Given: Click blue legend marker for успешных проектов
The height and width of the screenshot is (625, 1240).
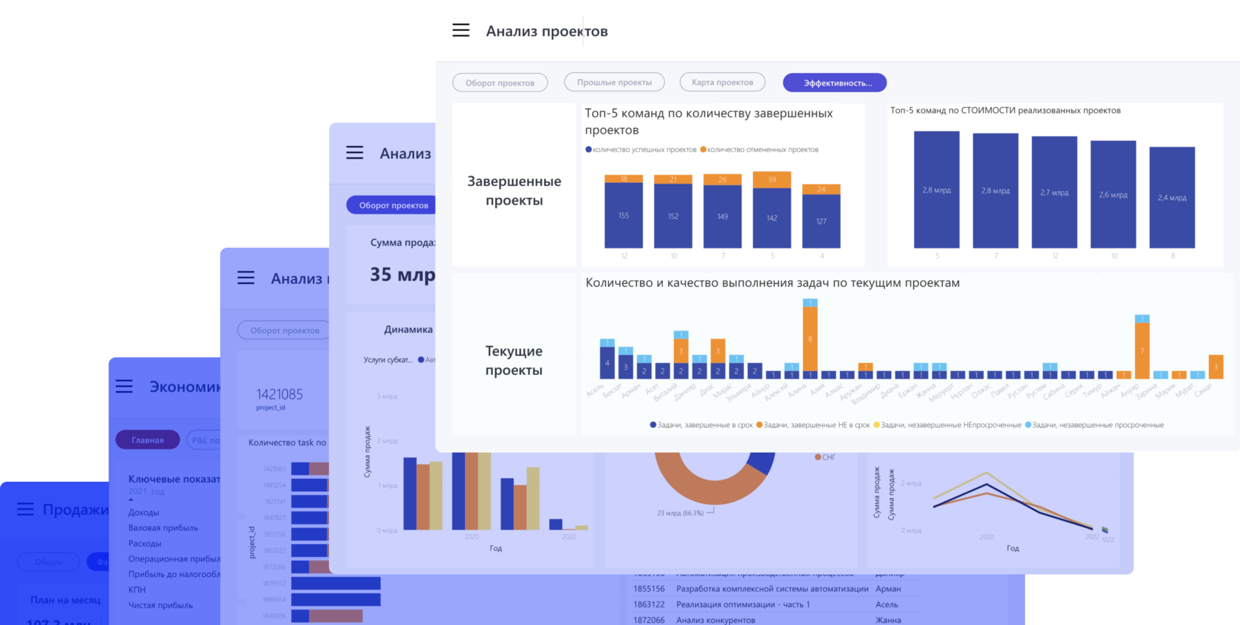Looking at the screenshot, I should pyautogui.click(x=588, y=150).
